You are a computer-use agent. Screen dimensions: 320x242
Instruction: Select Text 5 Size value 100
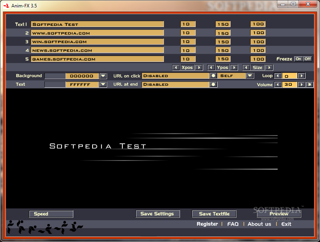coord(258,59)
